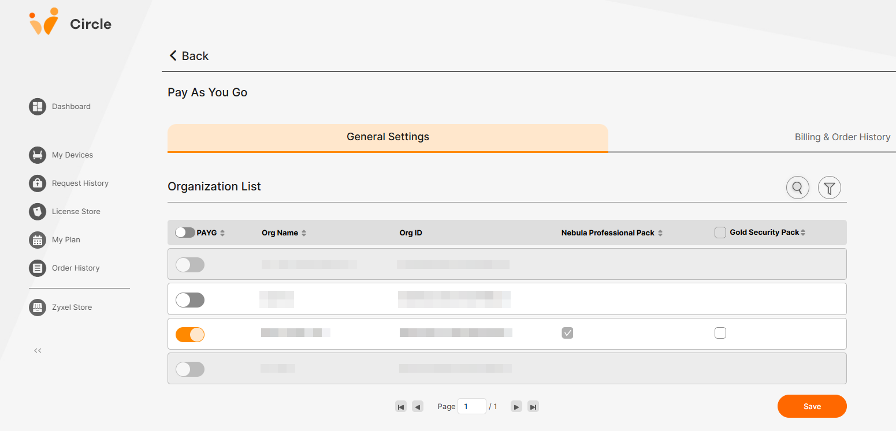Click the orange Save button
Image resolution: width=896 pixels, height=431 pixels.
(x=812, y=406)
